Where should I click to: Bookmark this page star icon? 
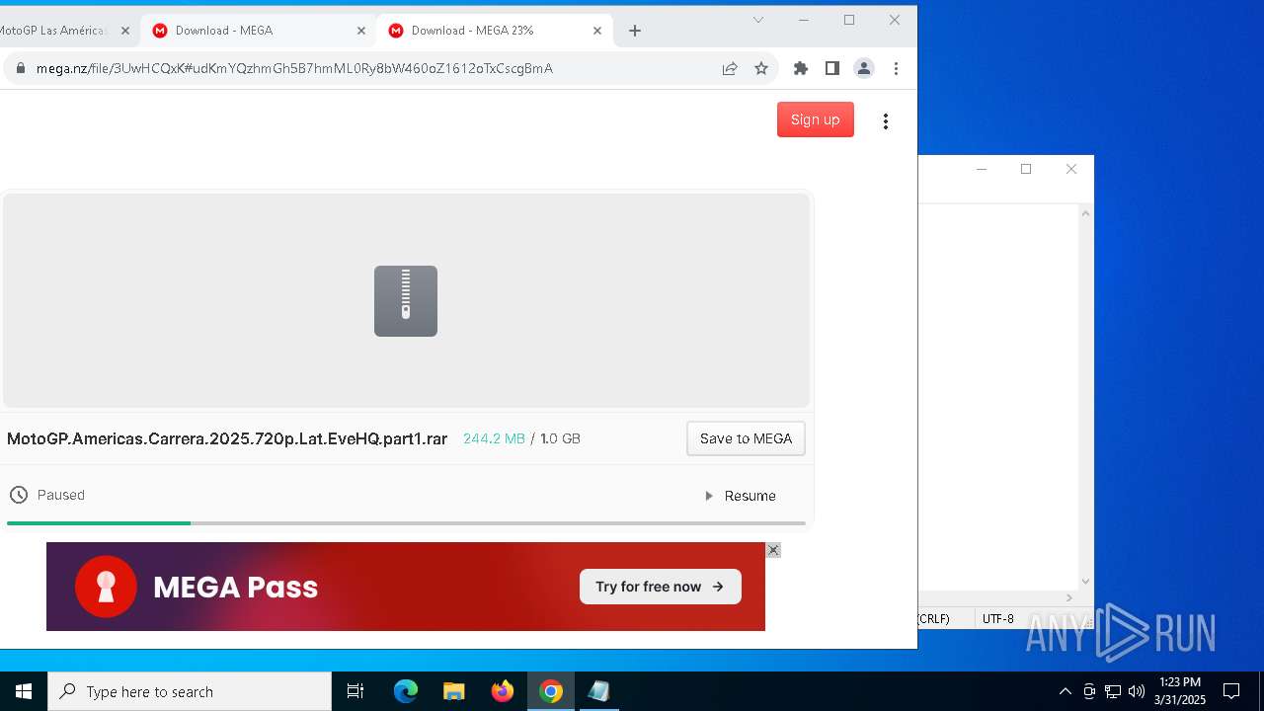[761, 68]
